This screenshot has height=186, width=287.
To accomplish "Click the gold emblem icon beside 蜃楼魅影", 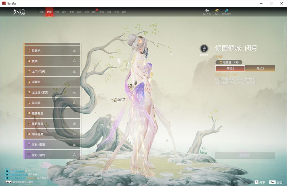I will click(x=29, y=113).
